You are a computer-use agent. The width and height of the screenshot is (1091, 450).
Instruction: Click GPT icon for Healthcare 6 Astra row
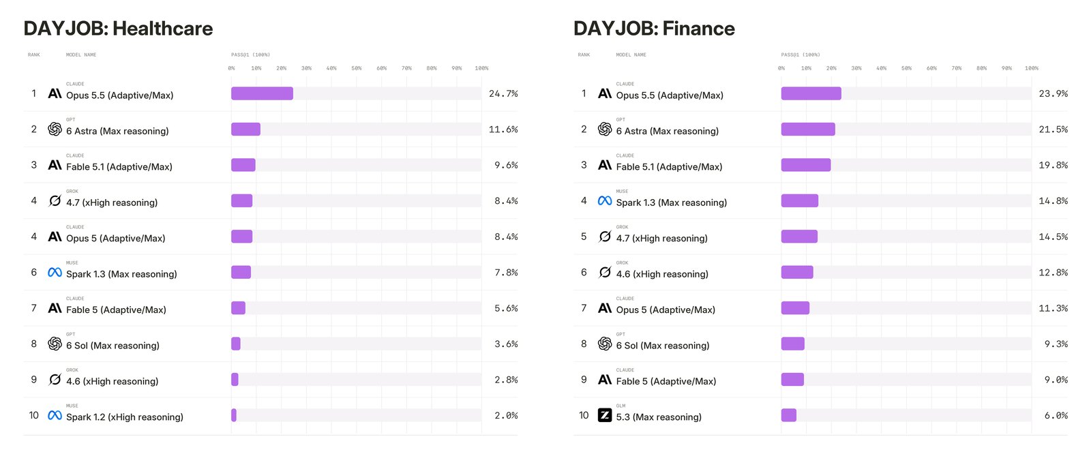point(55,129)
